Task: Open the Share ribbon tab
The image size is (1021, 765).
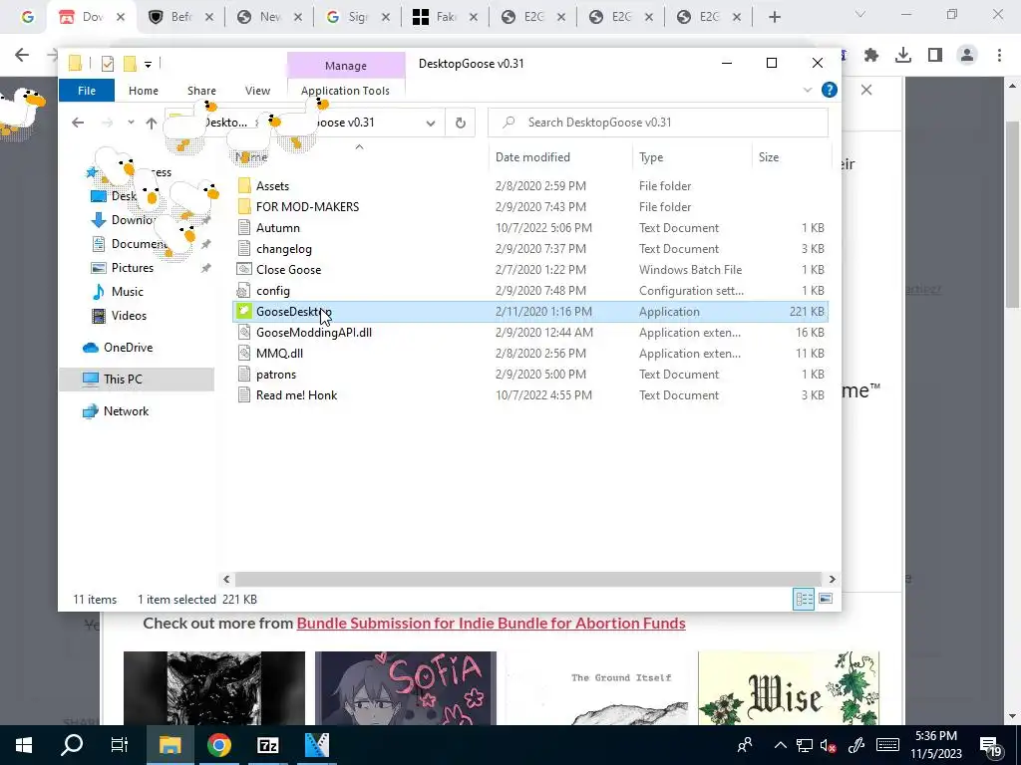Action: pos(201,91)
